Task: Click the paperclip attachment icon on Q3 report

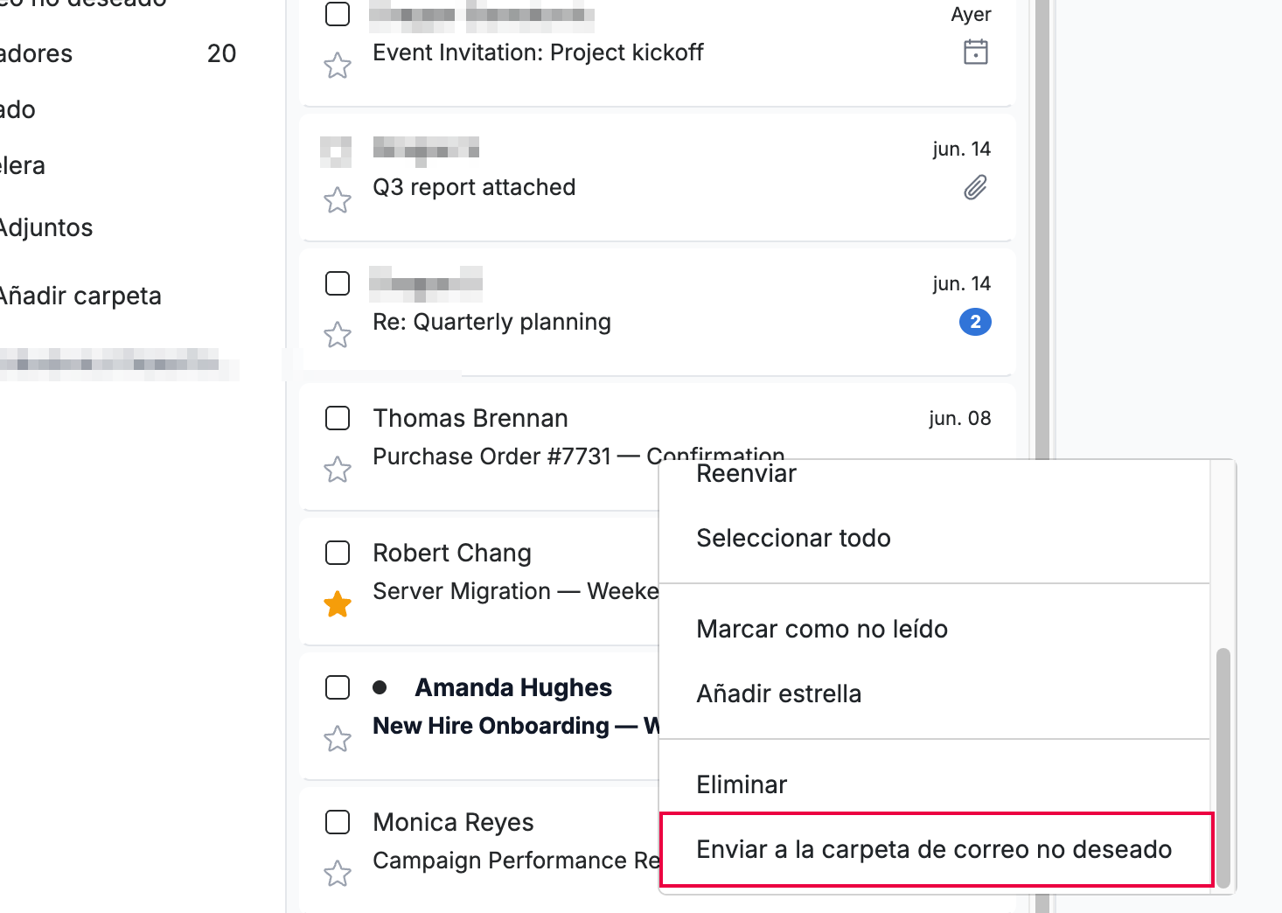Action: click(x=976, y=187)
